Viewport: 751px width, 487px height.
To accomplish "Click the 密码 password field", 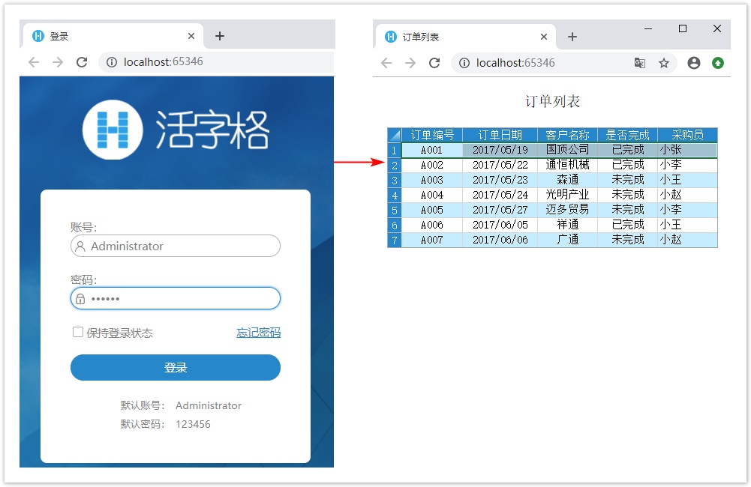I will click(x=176, y=298).
